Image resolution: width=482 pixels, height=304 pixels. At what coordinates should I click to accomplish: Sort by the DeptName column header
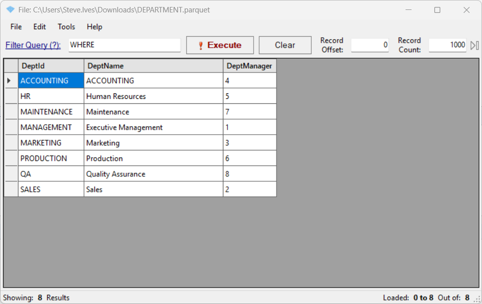click(153, 66)
